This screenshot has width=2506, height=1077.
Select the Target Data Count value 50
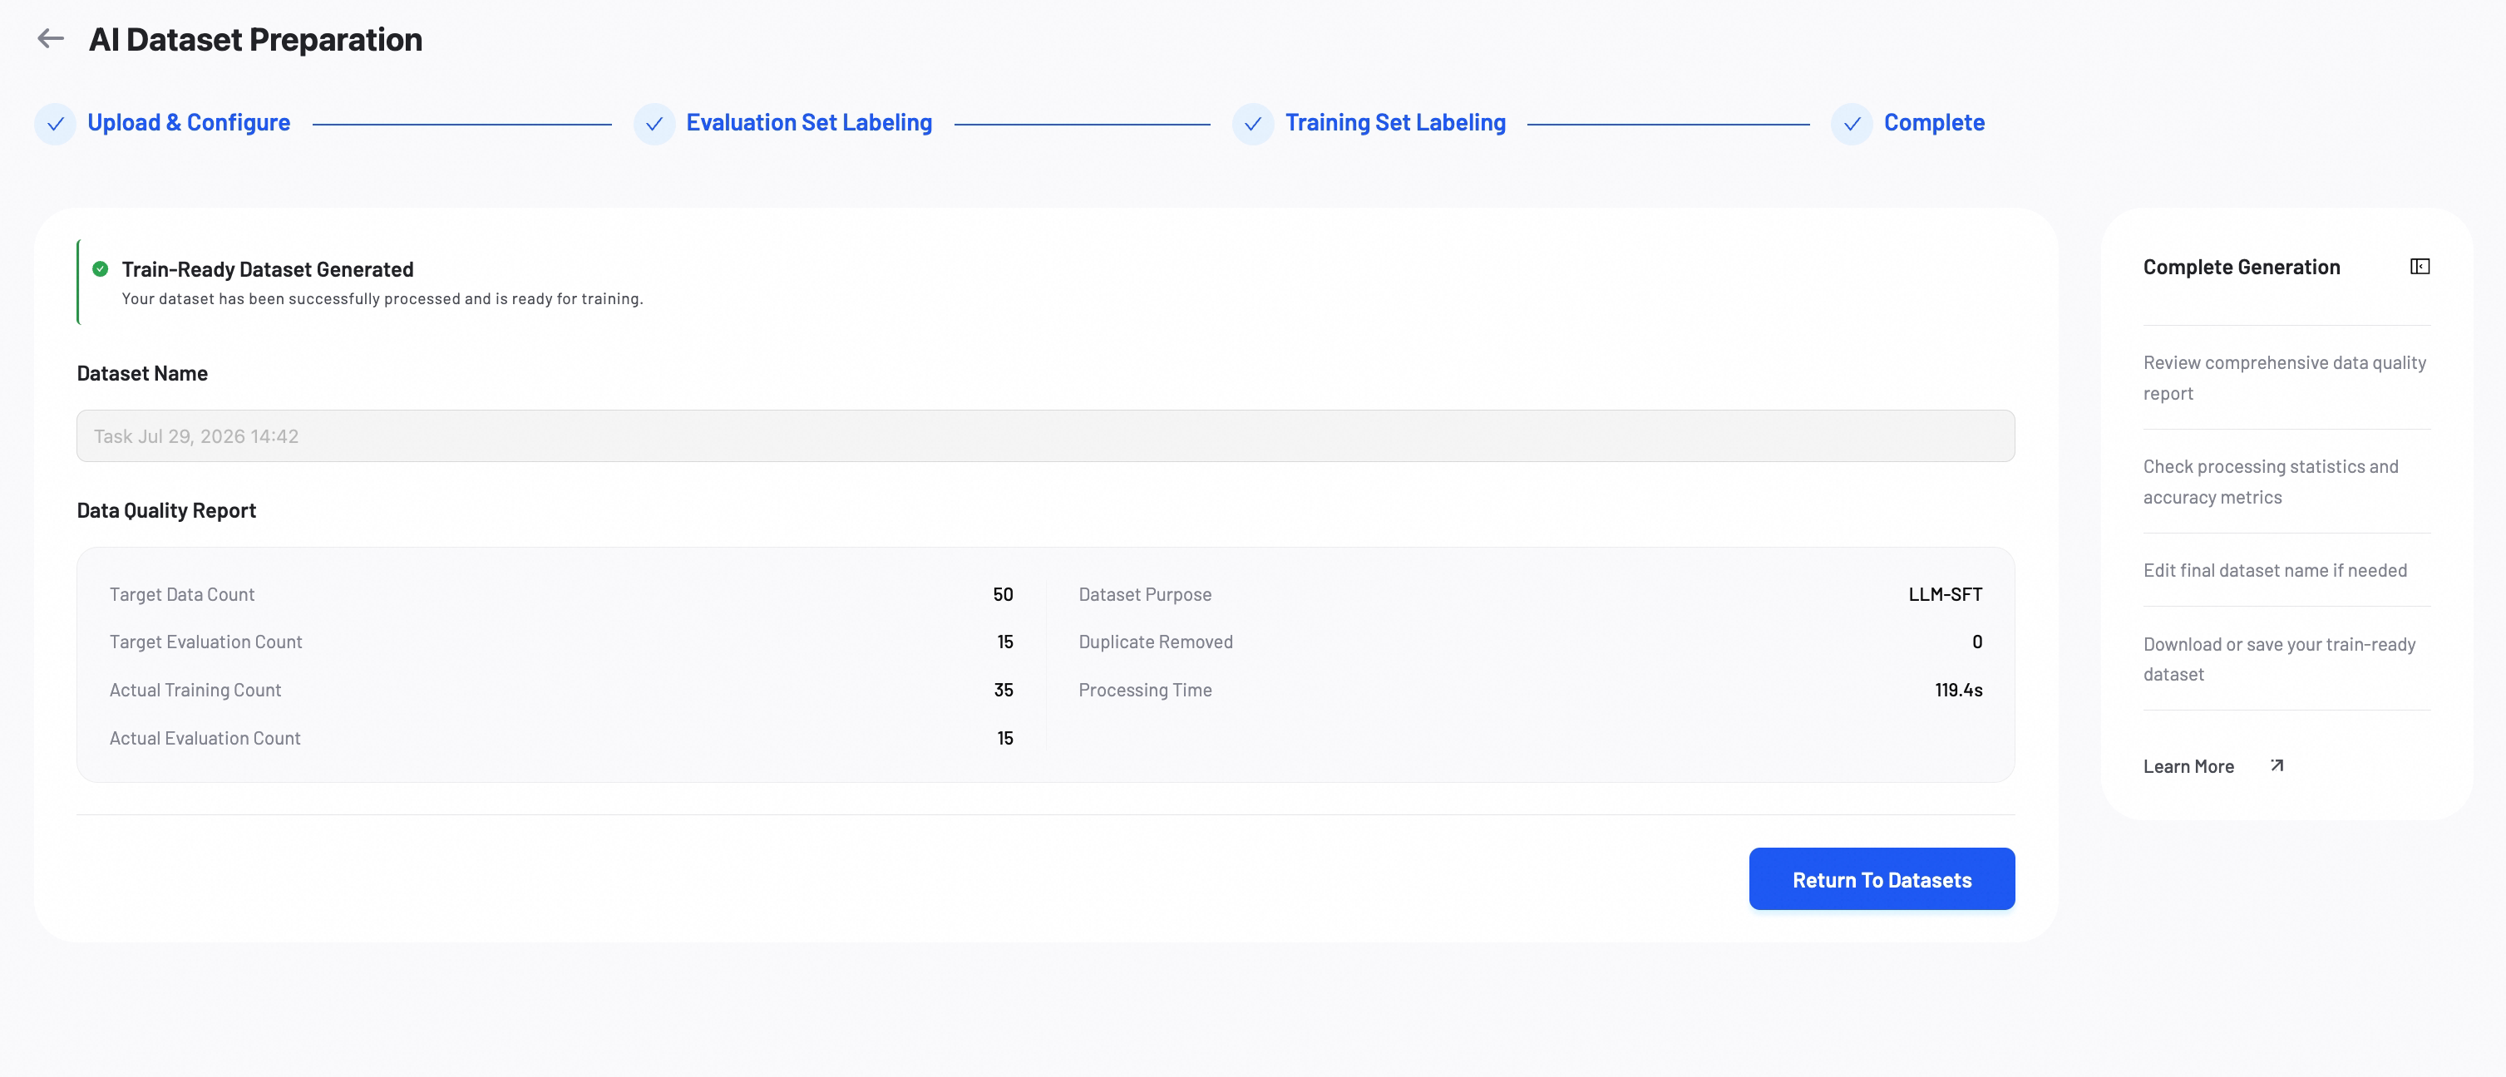(x=1003, y=594)
